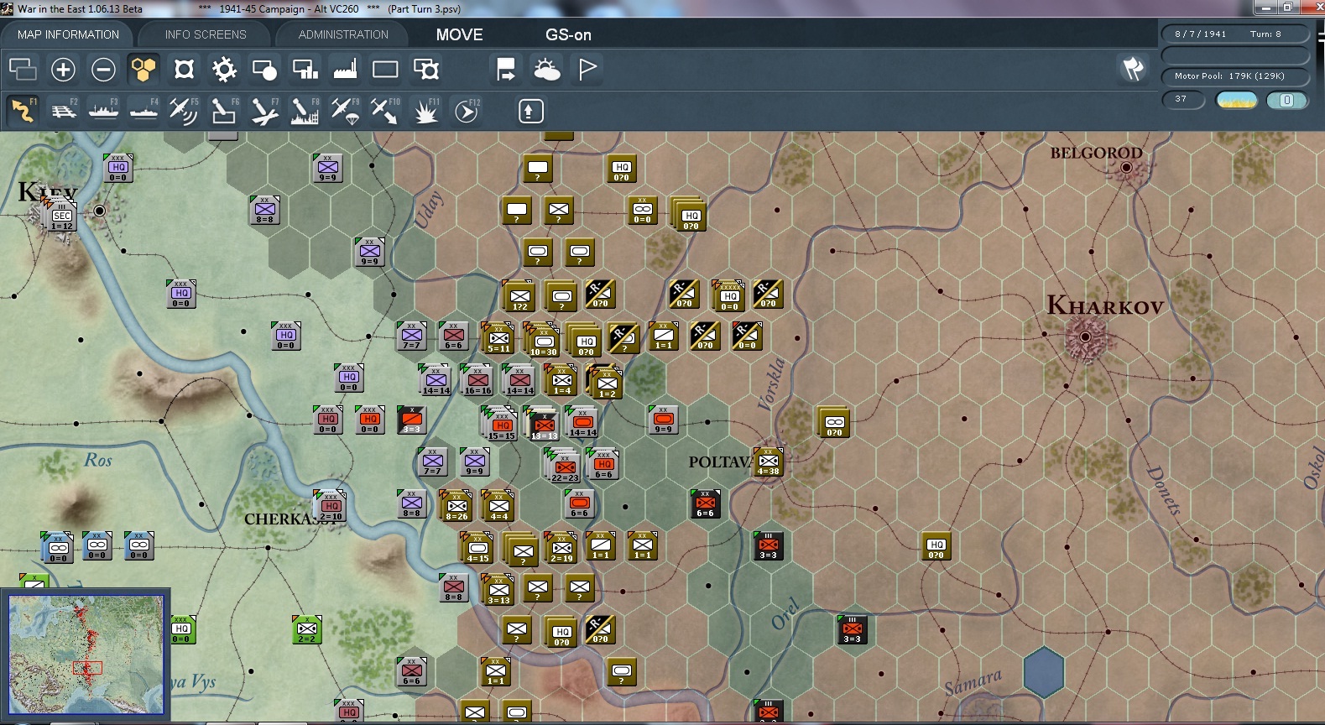1325x725 pixels.
Task: Select the F8 bomb city mode
Action: tap(305, 111)
